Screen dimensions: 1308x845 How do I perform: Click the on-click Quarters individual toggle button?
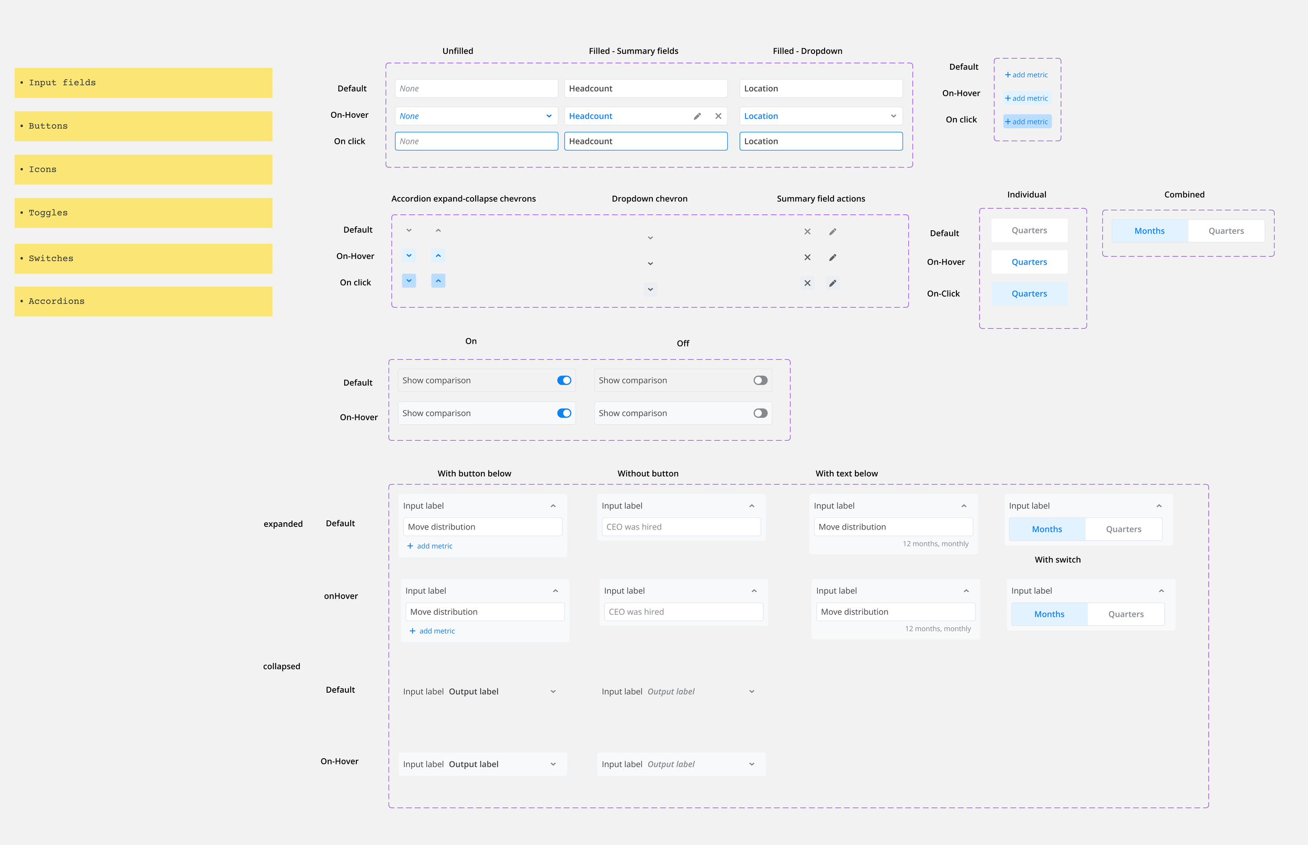tap(1029, 294)
